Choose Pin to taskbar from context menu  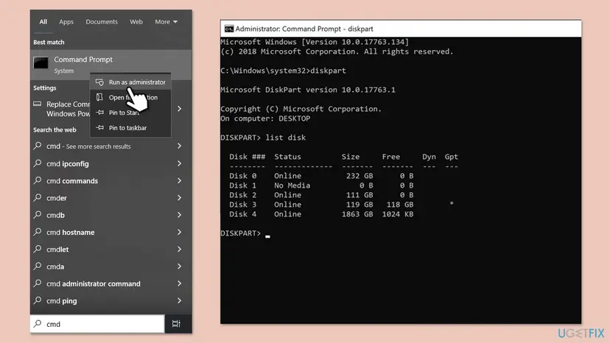click(130, 127)
